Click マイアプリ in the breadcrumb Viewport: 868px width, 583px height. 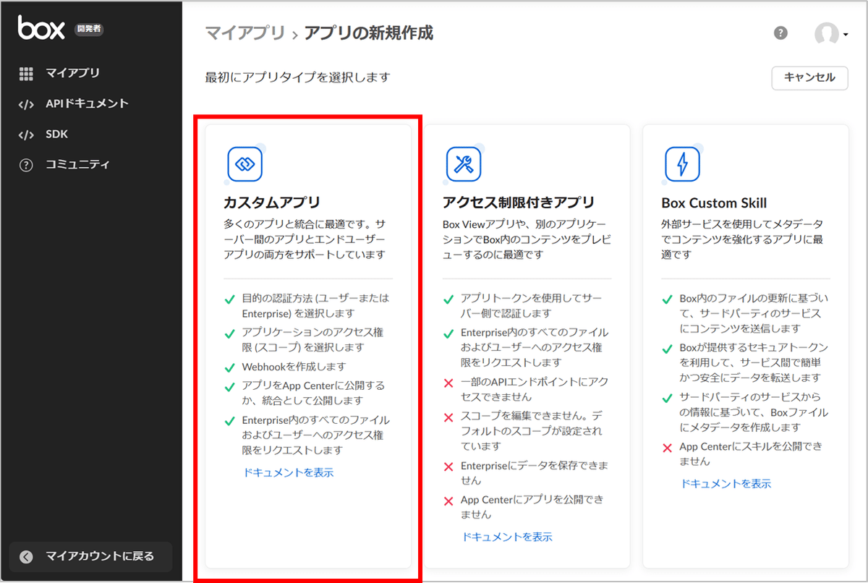[x=245, y=33]
